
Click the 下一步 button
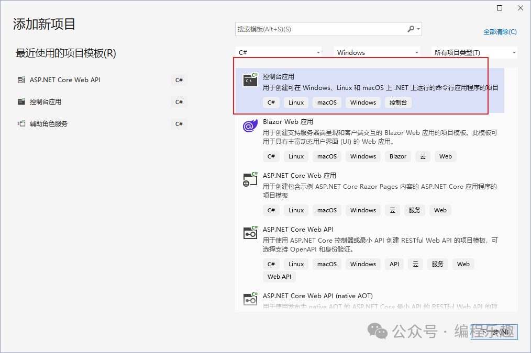click(495, 332)
